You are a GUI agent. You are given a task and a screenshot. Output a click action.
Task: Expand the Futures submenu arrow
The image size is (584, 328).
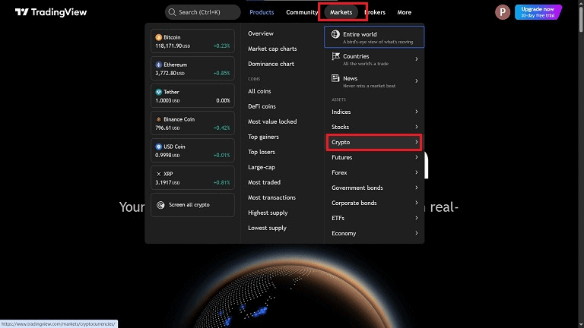[x=416, y=157]
